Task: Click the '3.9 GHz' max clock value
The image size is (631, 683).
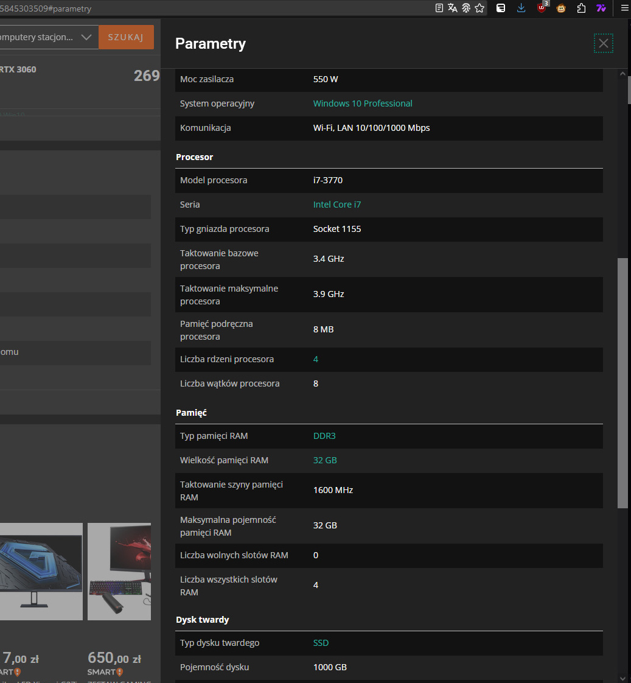Action: [x=329, y=294]
